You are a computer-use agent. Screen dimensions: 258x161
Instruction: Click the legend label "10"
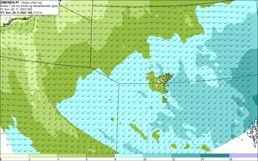(x=145, y=159)
